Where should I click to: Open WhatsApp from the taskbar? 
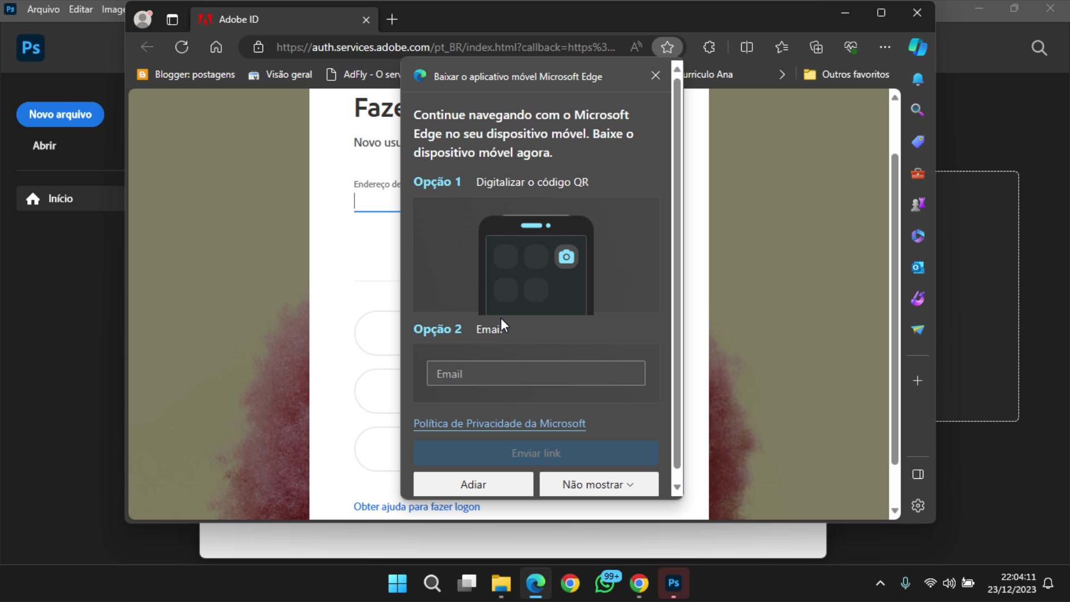tap(606, 584)
